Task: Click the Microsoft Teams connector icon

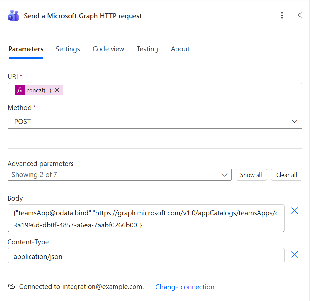Action: pyautogui.click(x=13, y=15)
